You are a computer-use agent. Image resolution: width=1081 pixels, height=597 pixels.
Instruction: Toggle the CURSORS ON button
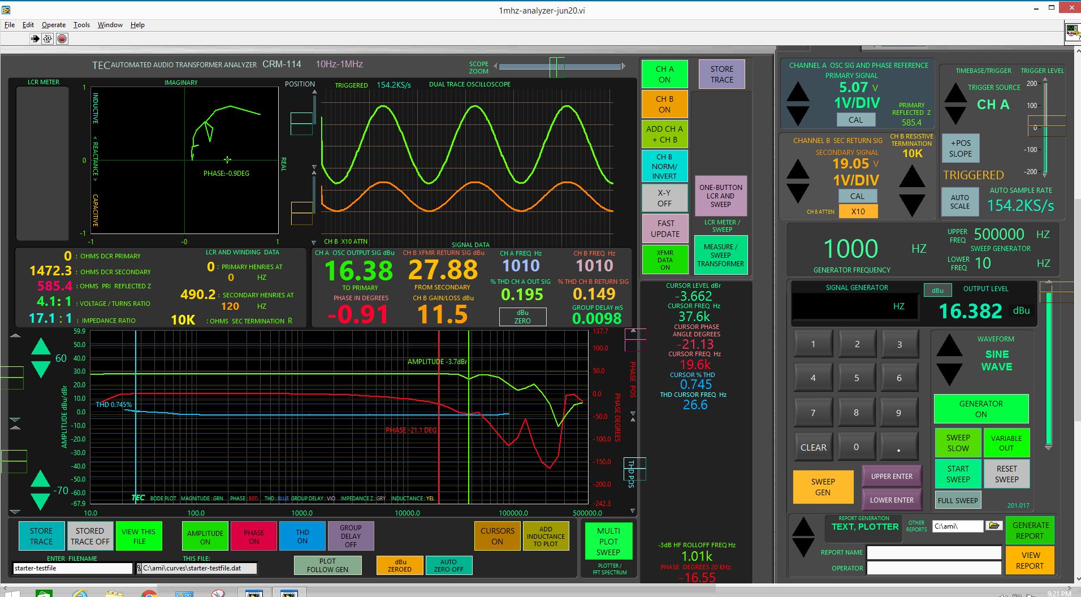point(497,536)
